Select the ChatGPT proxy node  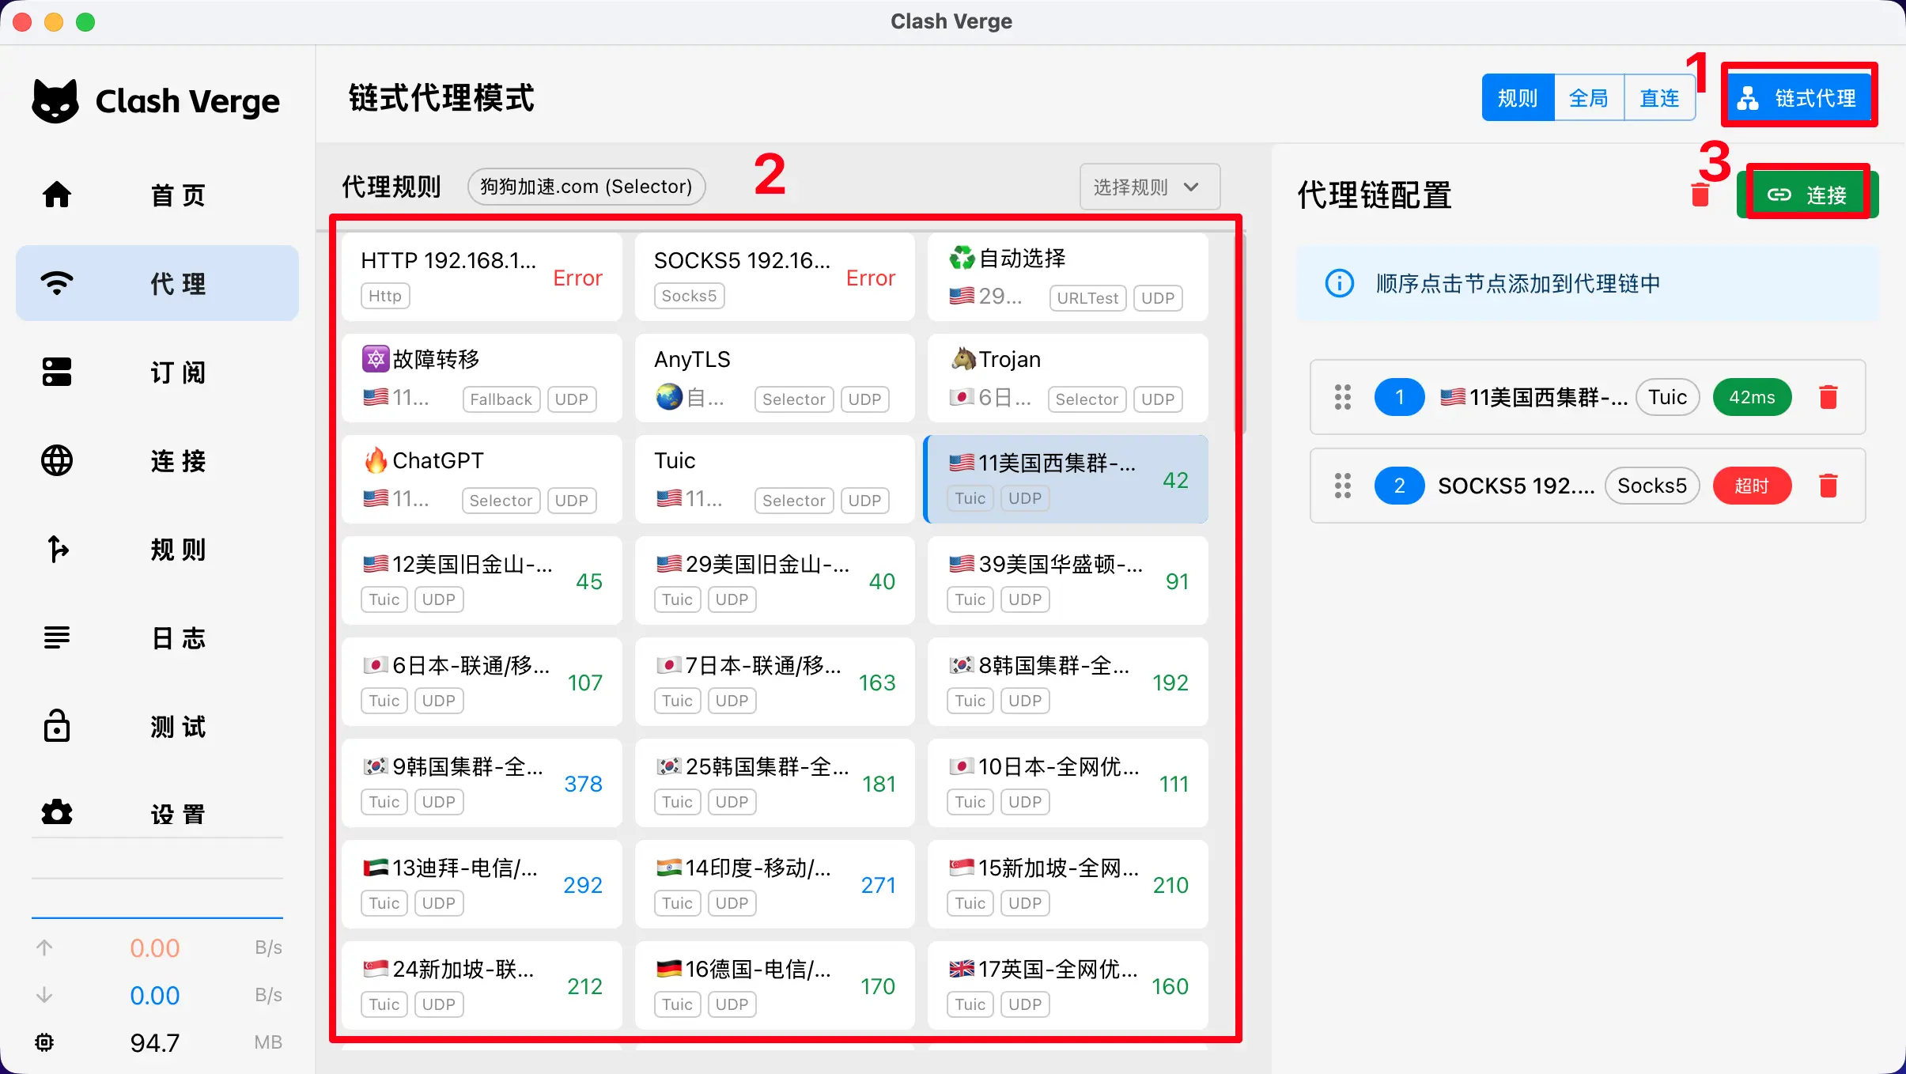[481, 479]
